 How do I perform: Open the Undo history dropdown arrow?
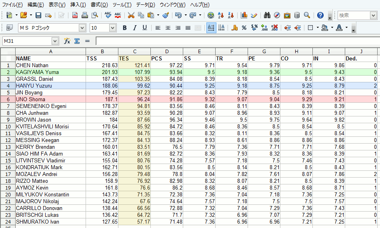[x=186, y=15]
